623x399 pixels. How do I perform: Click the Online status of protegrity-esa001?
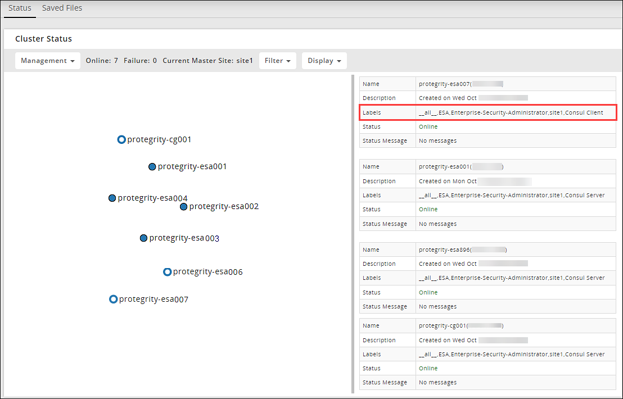point(428,210)
